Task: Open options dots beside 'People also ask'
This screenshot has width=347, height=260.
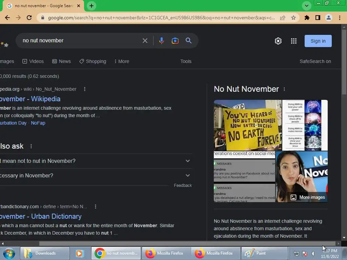Action: [x=31, y=146]
